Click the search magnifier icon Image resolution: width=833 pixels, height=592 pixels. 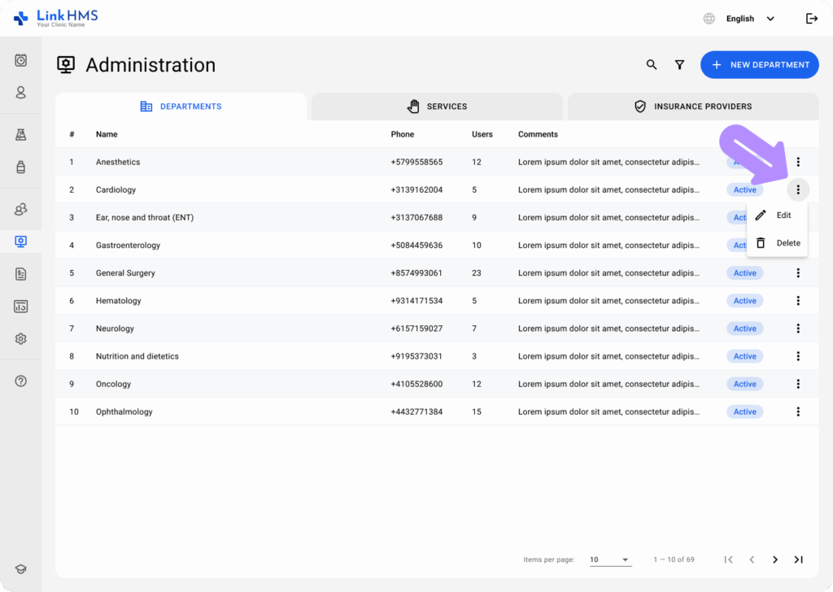click(652, 65)
